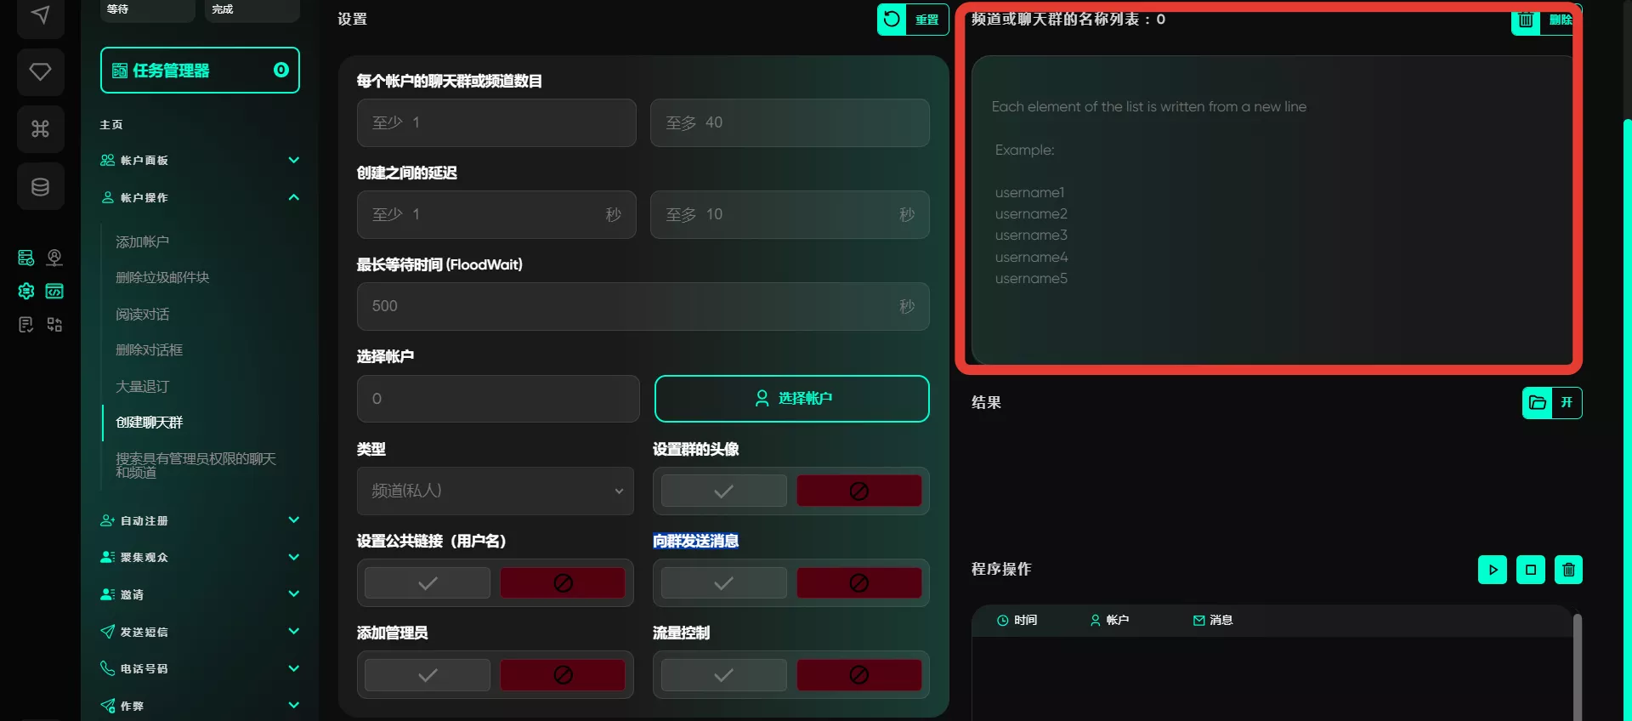Disable 设置公共链接 red toggle
Viewport: 1632px width, 721px height.
[563, 583]
